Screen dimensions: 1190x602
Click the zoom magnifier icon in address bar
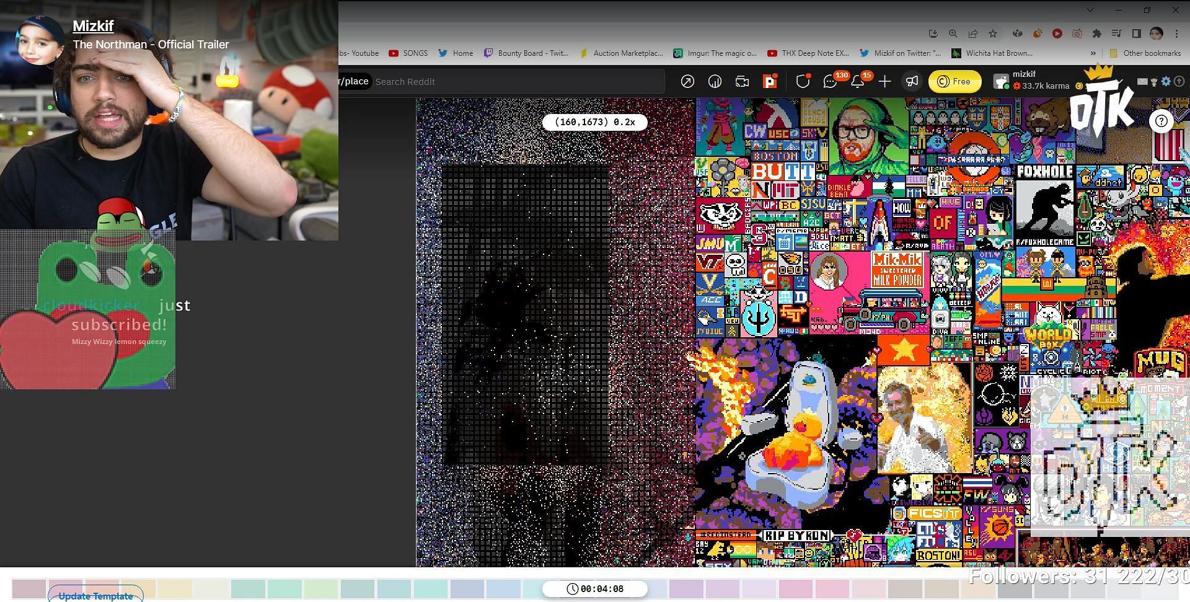(x=953, y=33)
